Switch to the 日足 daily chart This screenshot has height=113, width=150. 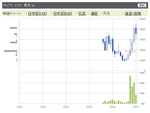tap(82, 13)
